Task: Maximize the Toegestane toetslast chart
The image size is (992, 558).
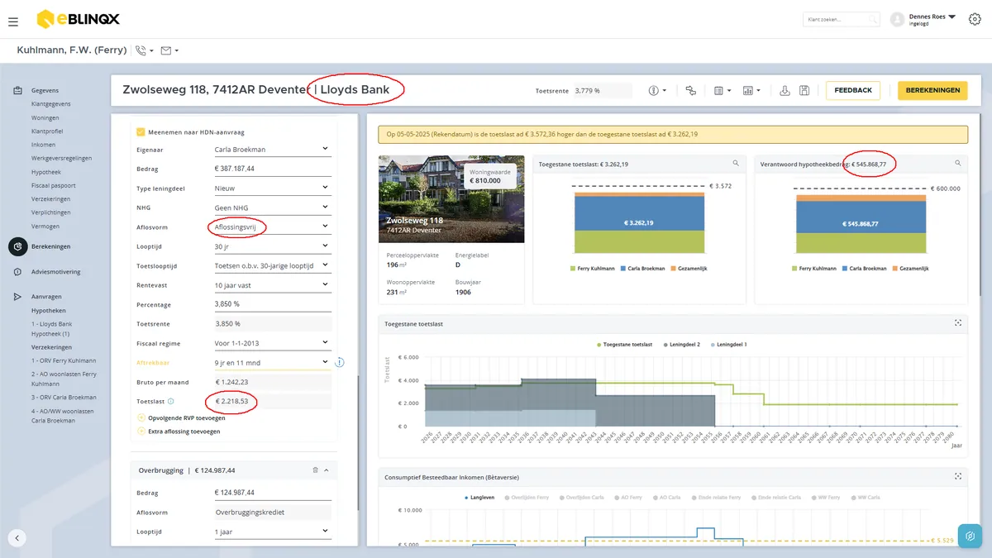Action: [x=957, y=323]
